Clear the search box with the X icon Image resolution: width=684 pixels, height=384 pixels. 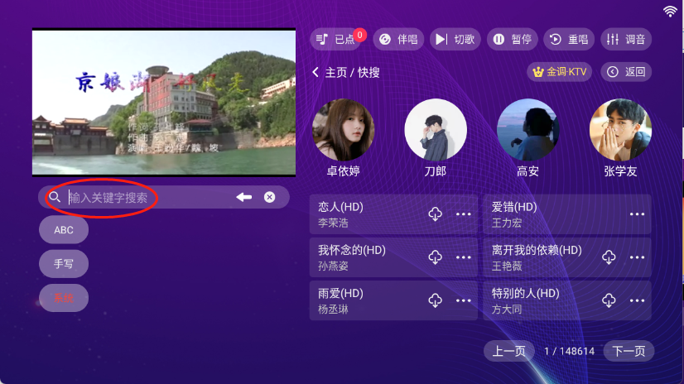[x=269, y=197]
